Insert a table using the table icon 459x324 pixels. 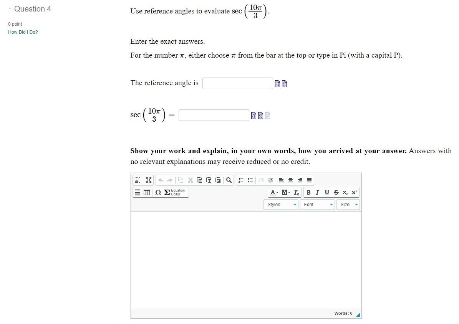pos(147,192)
